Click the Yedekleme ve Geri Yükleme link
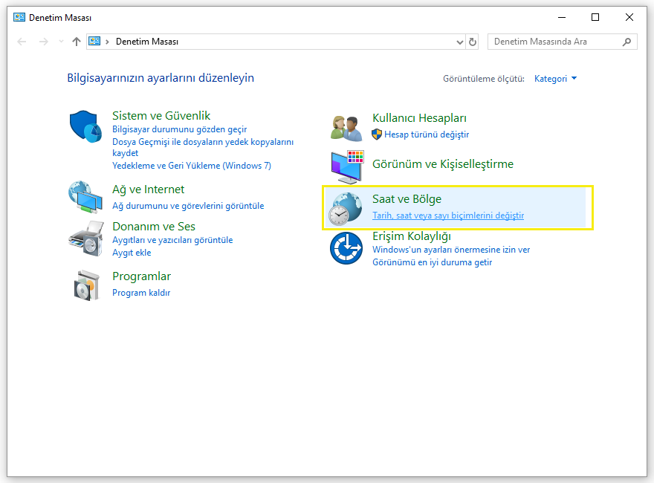654x483 pixels. coord(192,166)
